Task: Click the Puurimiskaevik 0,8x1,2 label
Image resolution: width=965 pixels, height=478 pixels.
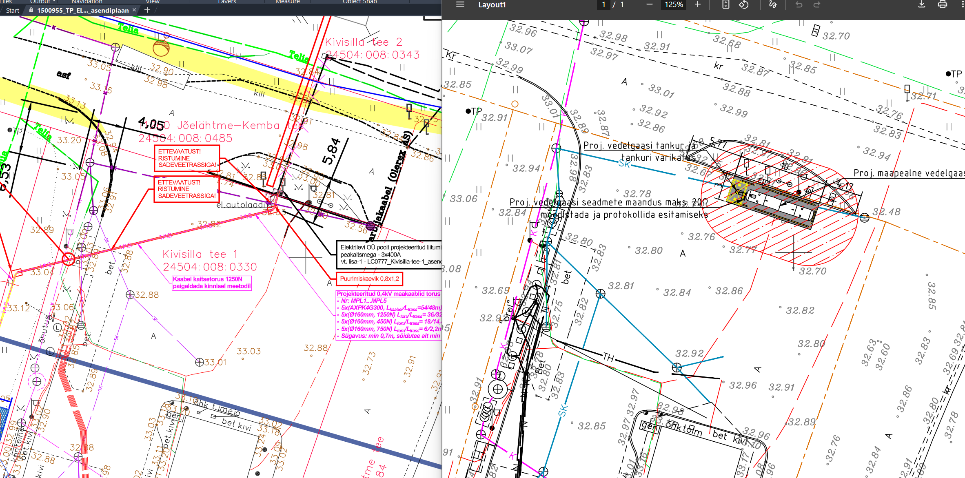Action: pos(369,279)
